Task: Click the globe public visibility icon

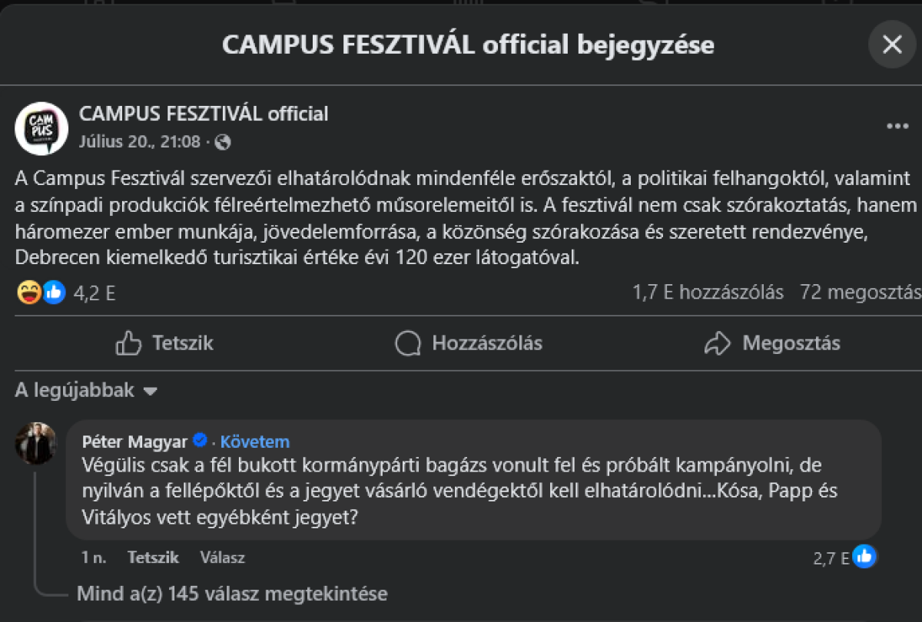Action: tap(224, 142)
